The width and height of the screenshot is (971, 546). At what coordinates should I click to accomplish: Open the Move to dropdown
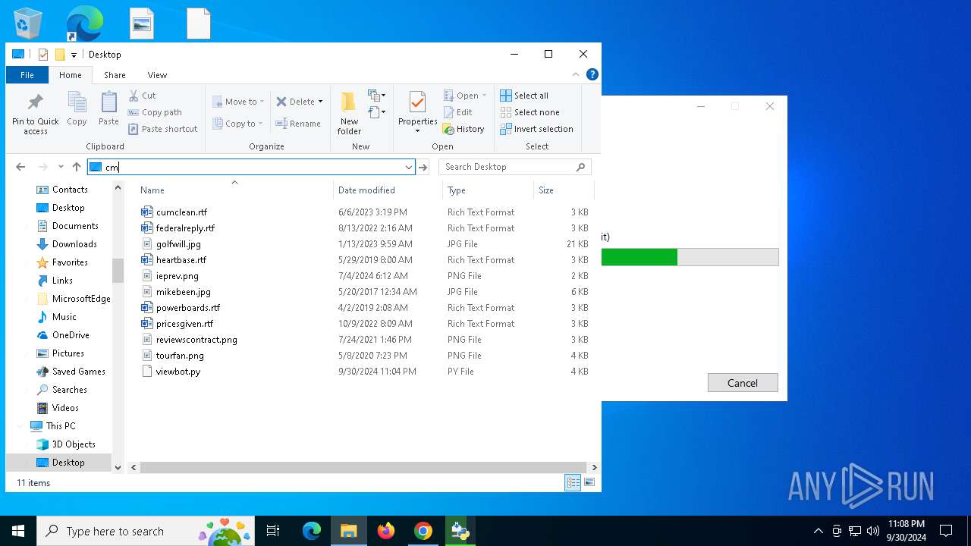click(x=238, y=102)
